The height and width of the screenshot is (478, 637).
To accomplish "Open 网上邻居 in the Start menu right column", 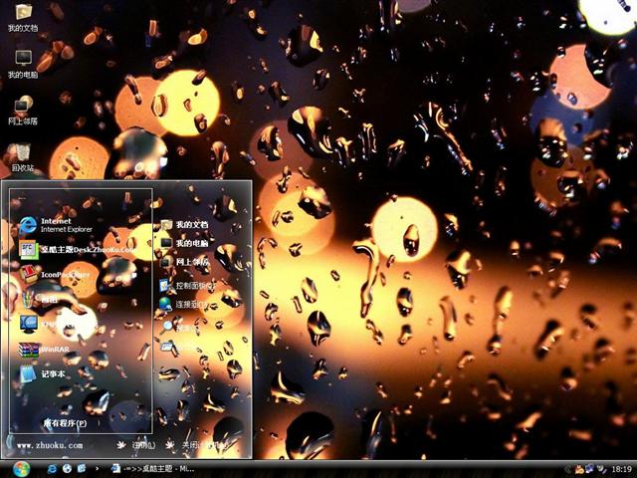I will pyautogui.click(x=184, y=262).
